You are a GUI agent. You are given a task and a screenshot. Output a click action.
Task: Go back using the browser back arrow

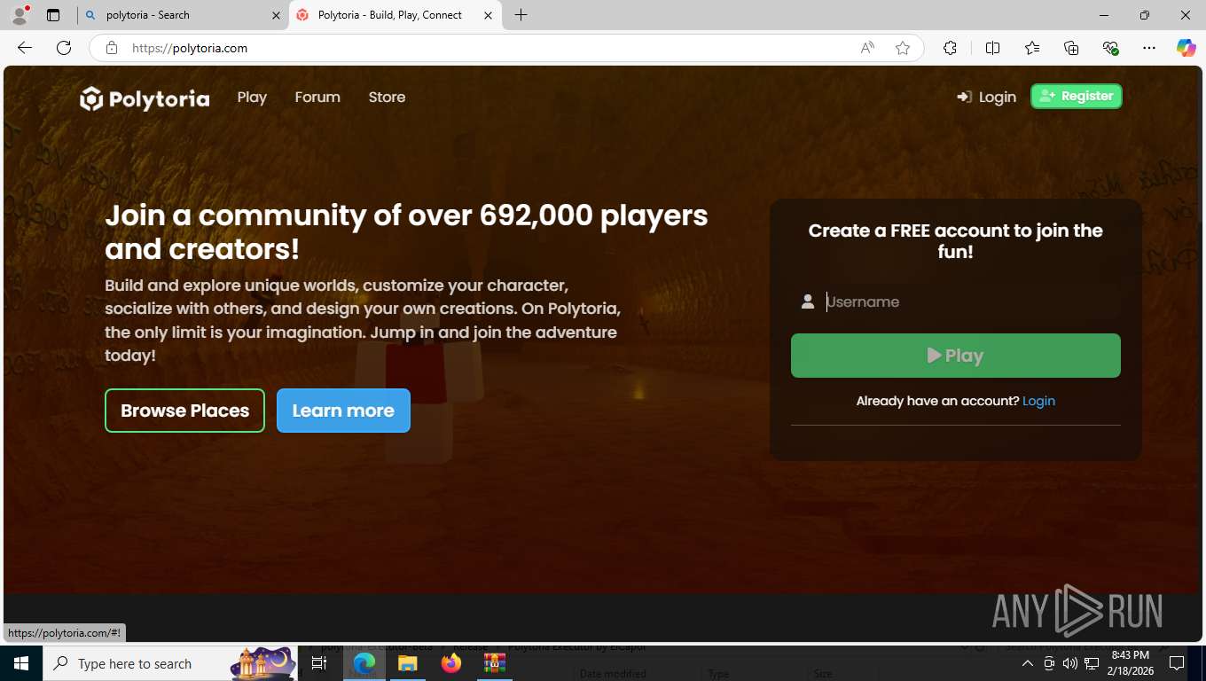point(25,48)
